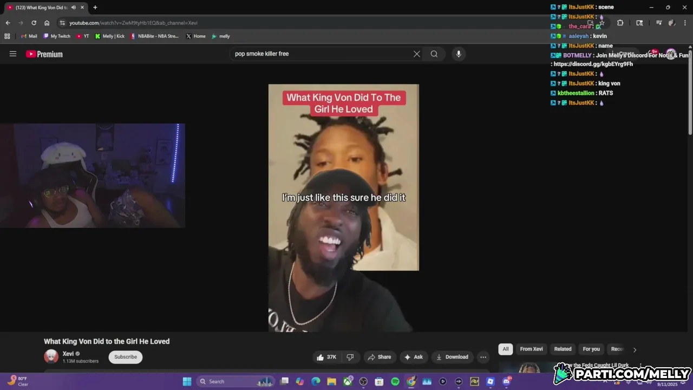Open the YT bookmark
This screenshot has height=390, width=693.
click(x=83, y=36)
